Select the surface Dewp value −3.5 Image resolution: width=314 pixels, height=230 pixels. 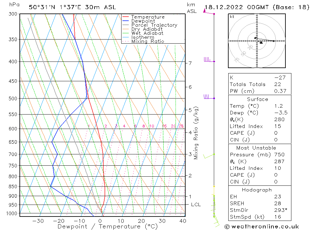tap(281, 113)
